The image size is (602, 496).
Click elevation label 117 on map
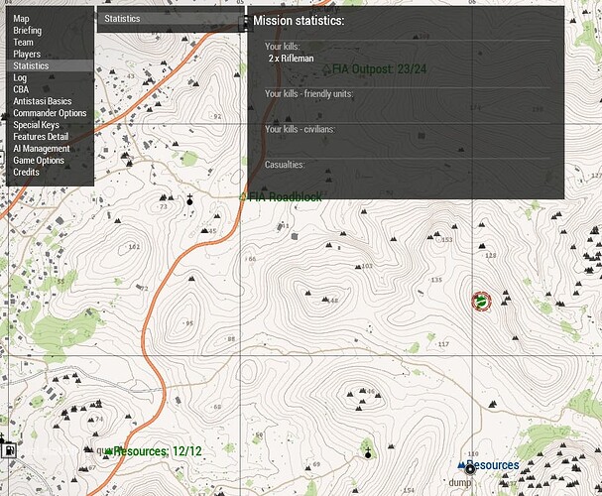click(443, 344)
